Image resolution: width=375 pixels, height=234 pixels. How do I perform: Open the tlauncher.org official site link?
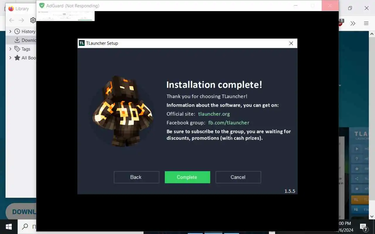[214, 114]
